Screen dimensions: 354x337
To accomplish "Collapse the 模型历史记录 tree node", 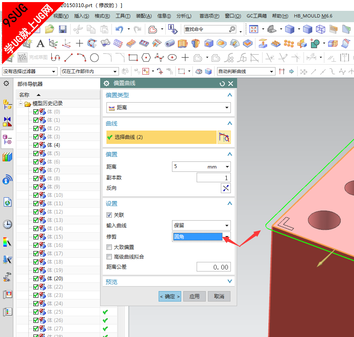I will point(20,103).
